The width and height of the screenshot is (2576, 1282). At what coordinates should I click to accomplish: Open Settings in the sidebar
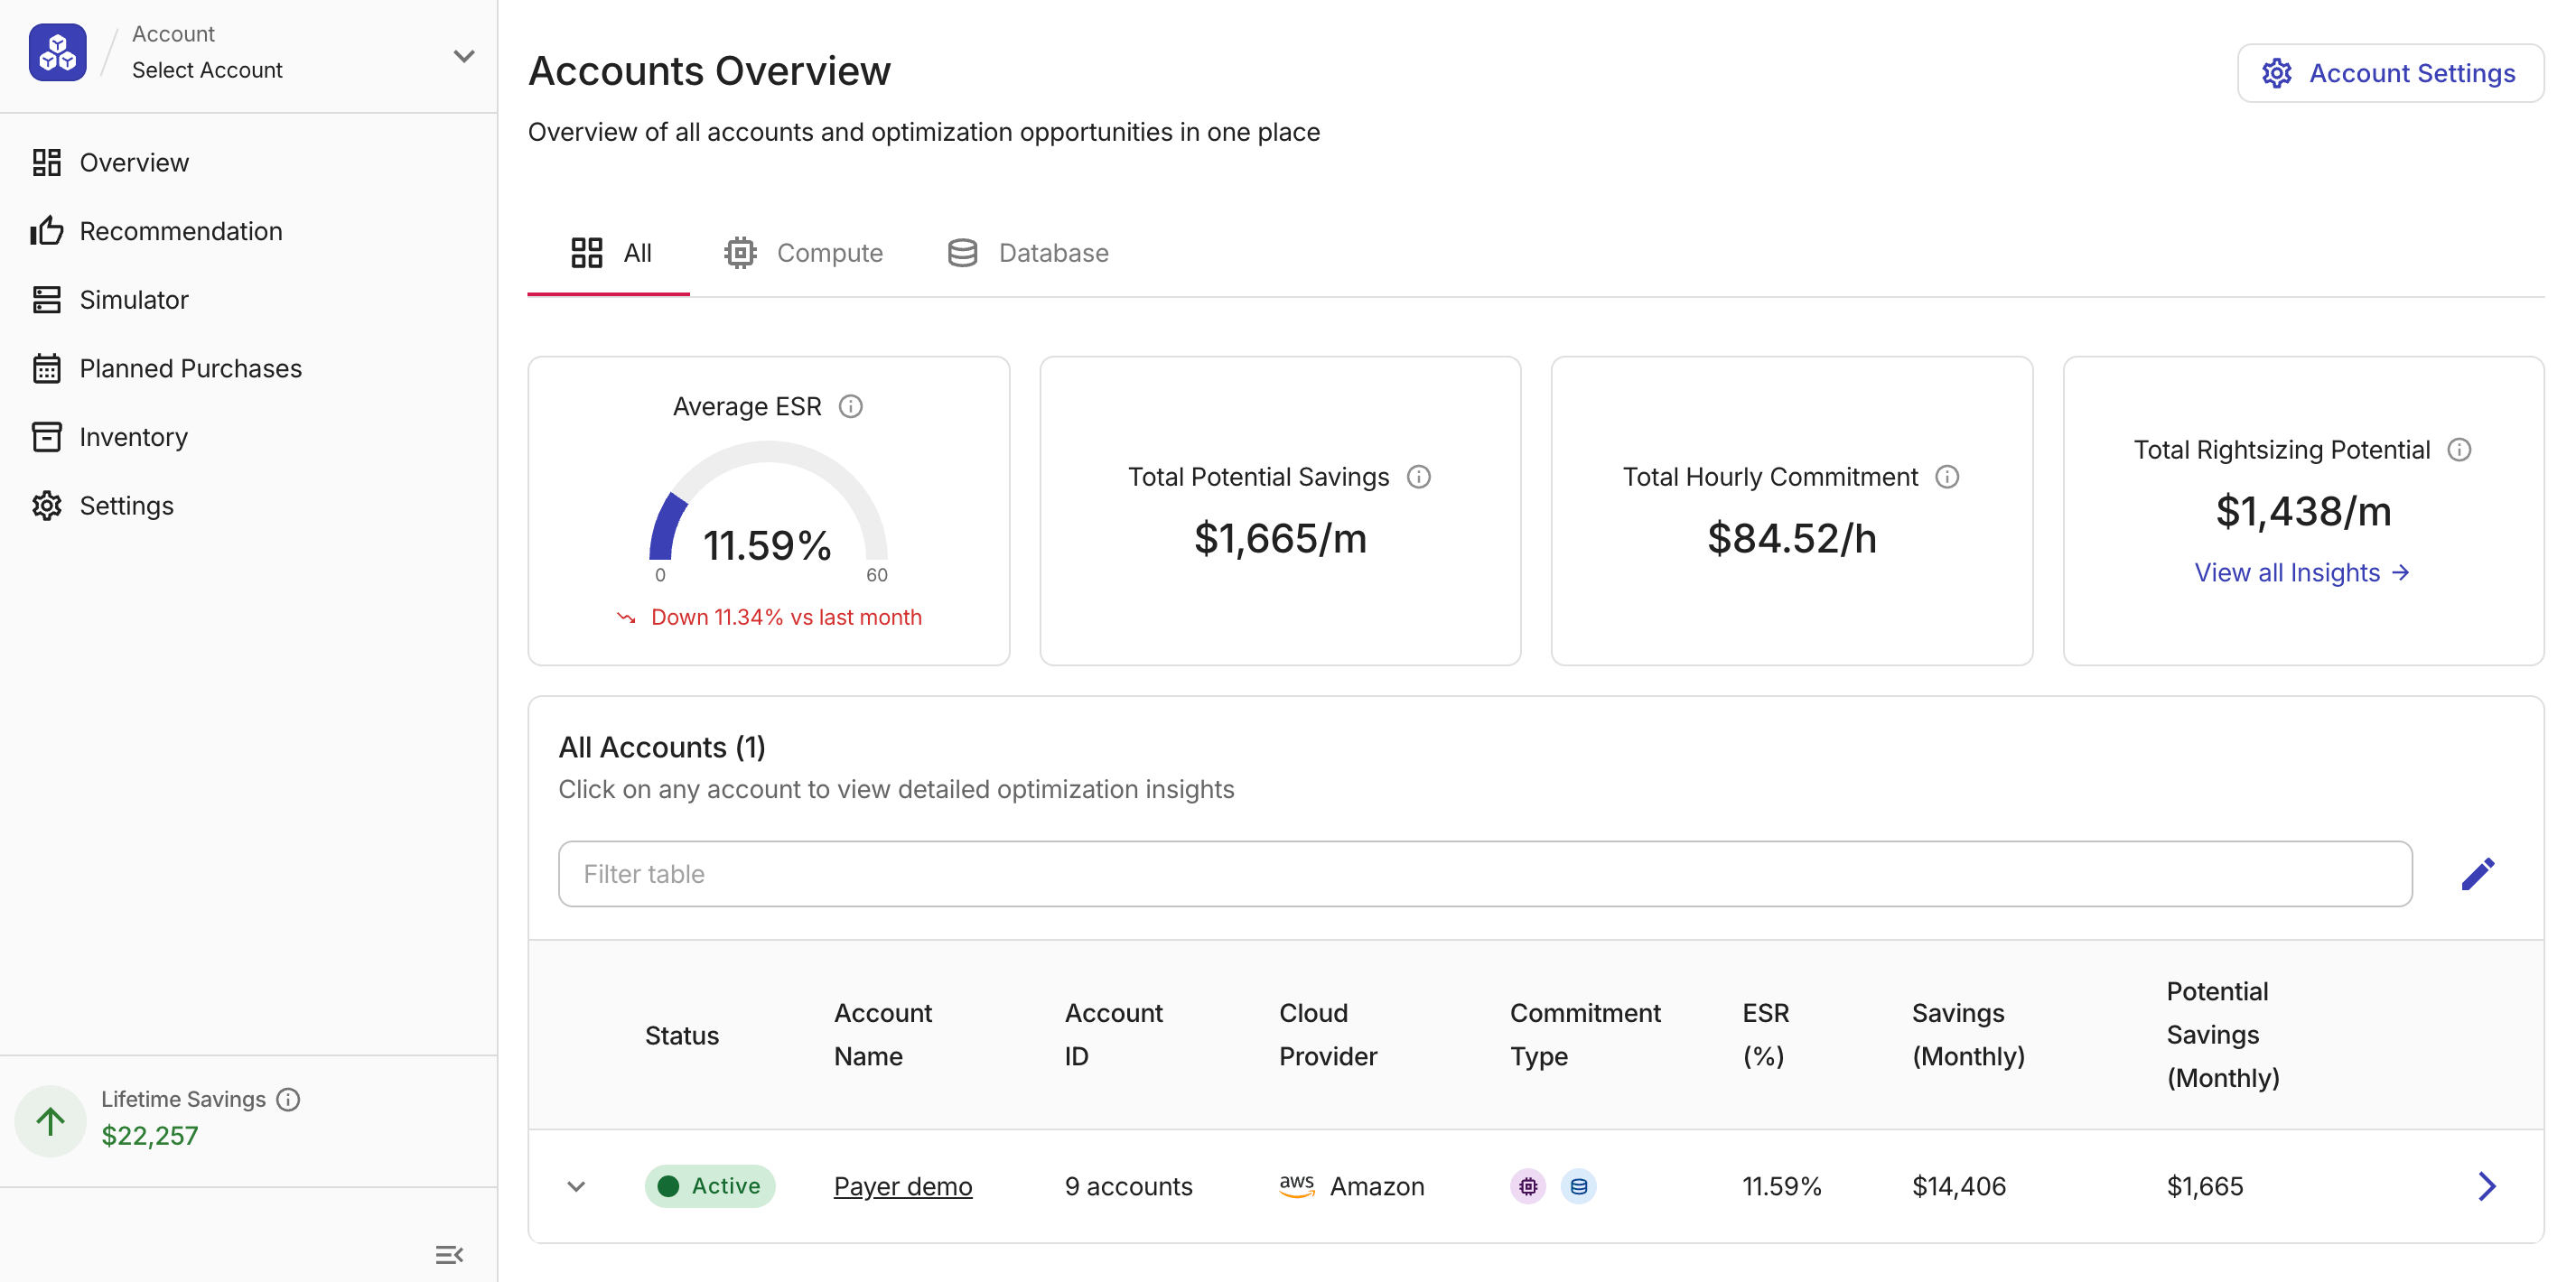102,506
